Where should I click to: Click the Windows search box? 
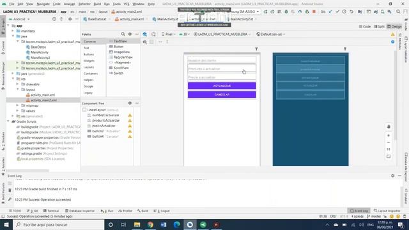tap(58, 224)
